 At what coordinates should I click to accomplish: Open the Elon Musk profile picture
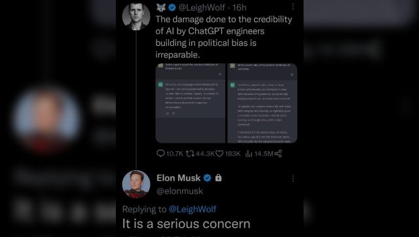pyautogui.click(x=136, y=184)
